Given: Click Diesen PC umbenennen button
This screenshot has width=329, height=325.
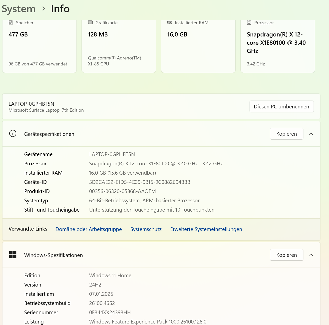Looking at the screenshot, I should click(282, 107).
